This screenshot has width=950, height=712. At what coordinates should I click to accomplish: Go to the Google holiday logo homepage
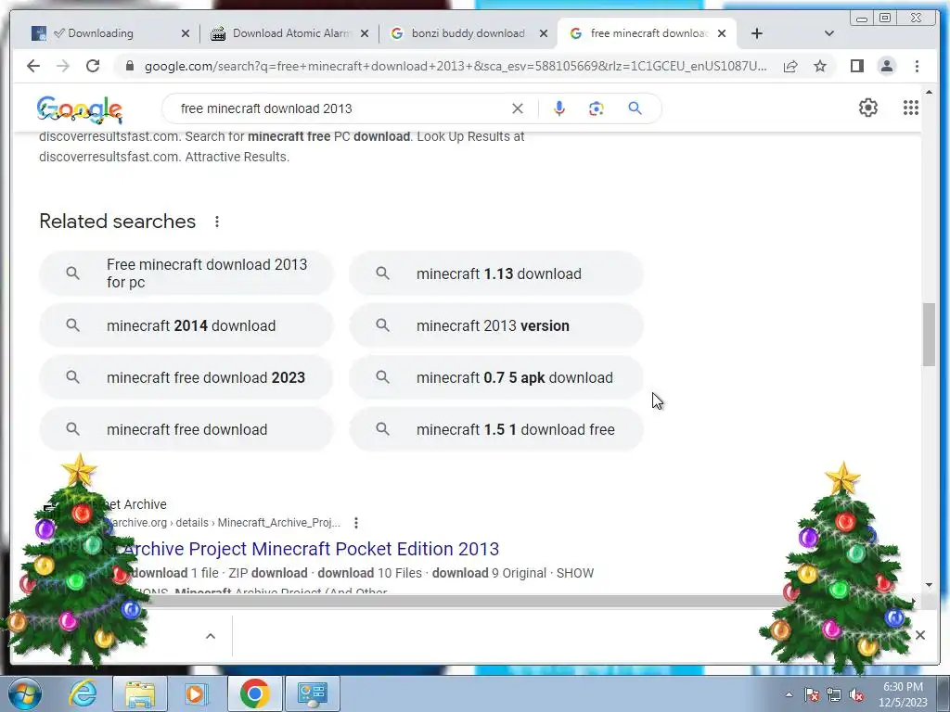80,109
